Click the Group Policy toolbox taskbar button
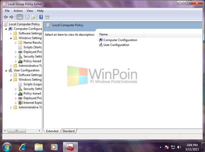The height and width of the screenshot is (152, 205). pyautogui.click(x=70, y=147)
